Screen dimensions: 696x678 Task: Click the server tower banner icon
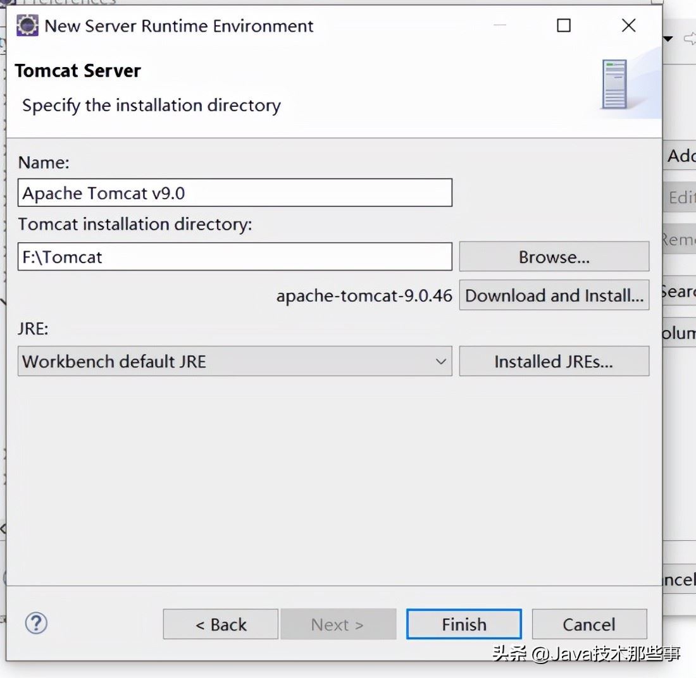pos(615,84)
